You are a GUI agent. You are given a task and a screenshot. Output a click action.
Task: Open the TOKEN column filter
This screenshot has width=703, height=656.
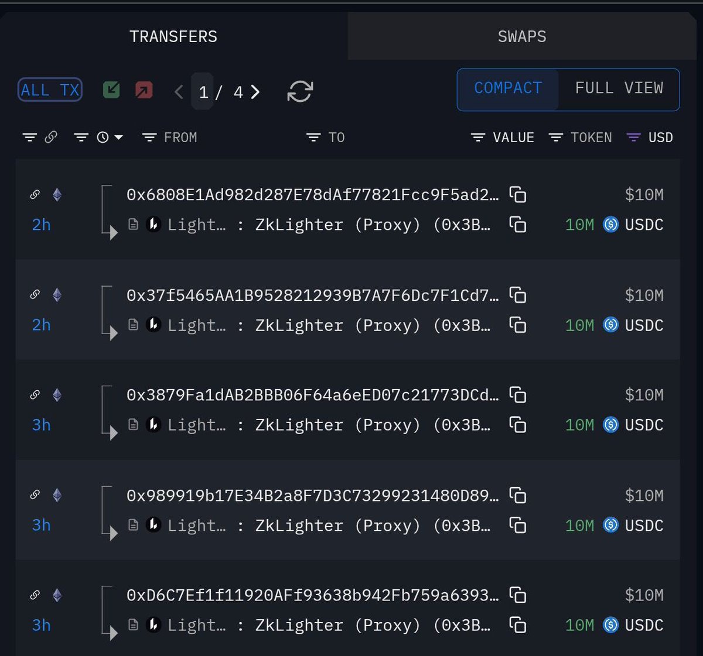coord(556,138)
